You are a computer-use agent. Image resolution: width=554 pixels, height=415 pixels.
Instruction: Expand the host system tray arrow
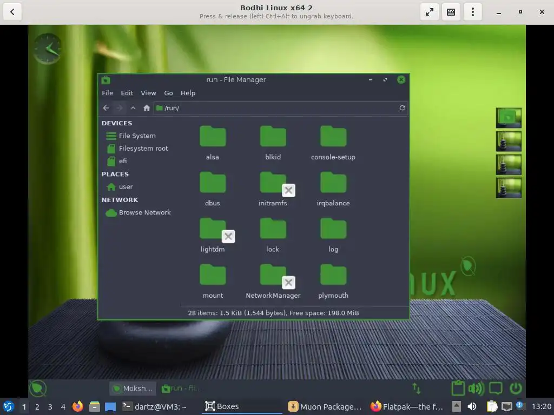pos(457,406)
